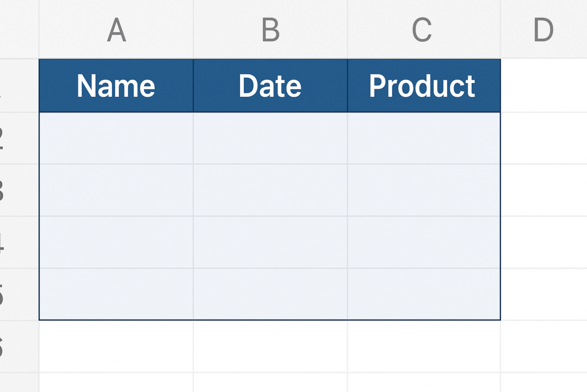587x392 pixels.
Task: Select cell D1 beside Product header
Action: coord(543,86)
